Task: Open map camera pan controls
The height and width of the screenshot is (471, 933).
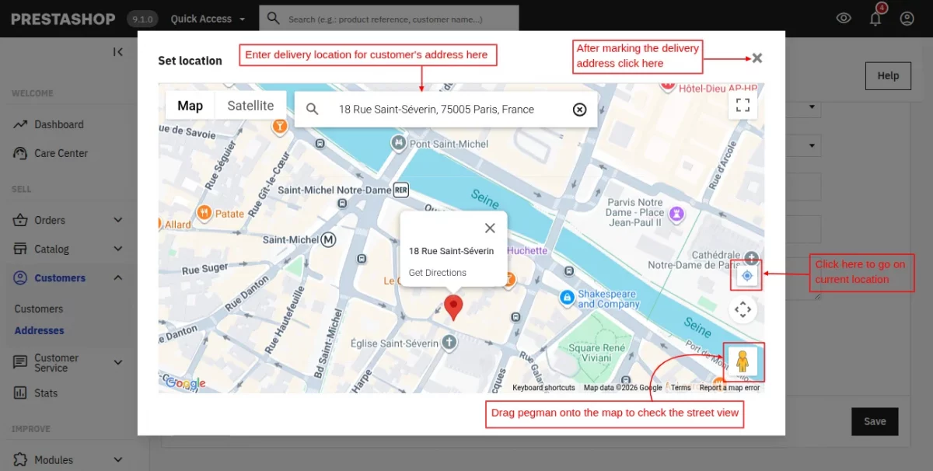Action: [743, 309]
